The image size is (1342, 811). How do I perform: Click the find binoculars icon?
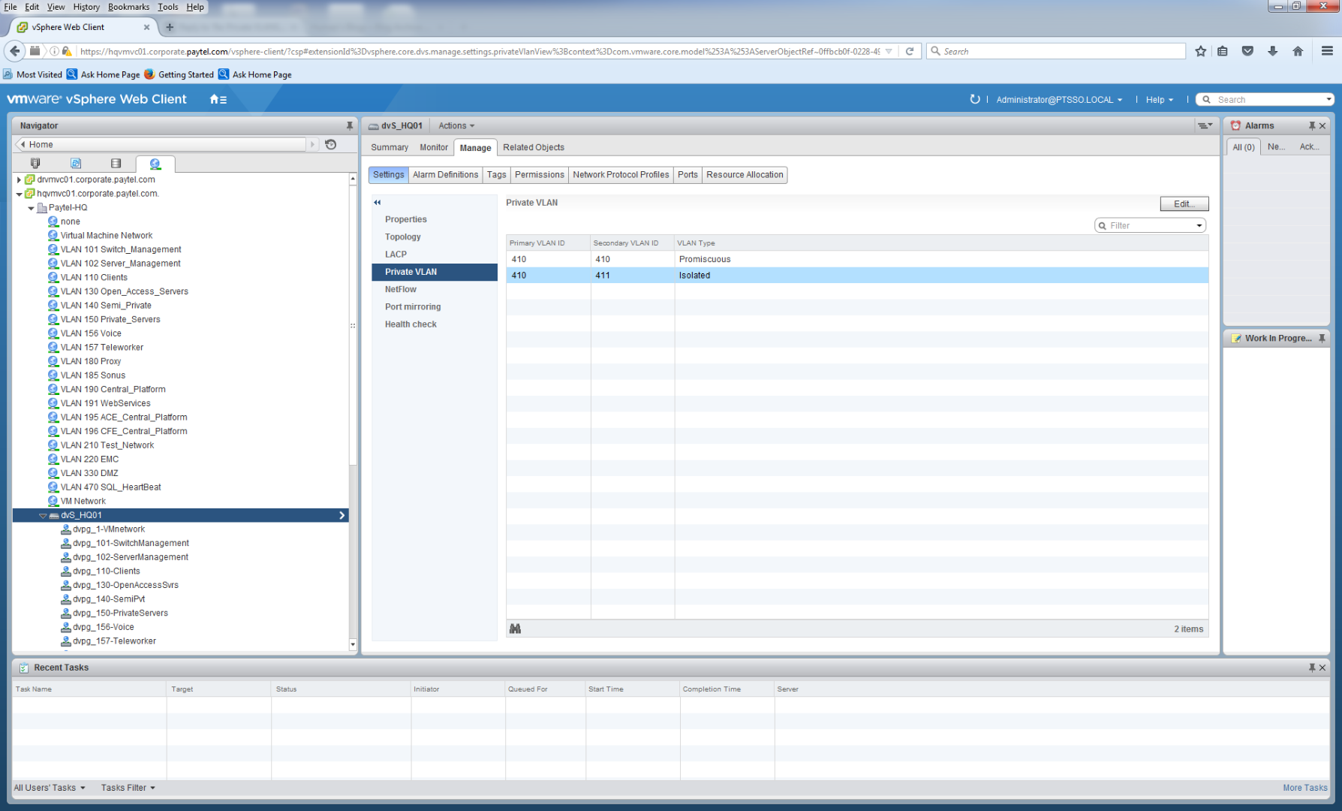pos(515,629)
